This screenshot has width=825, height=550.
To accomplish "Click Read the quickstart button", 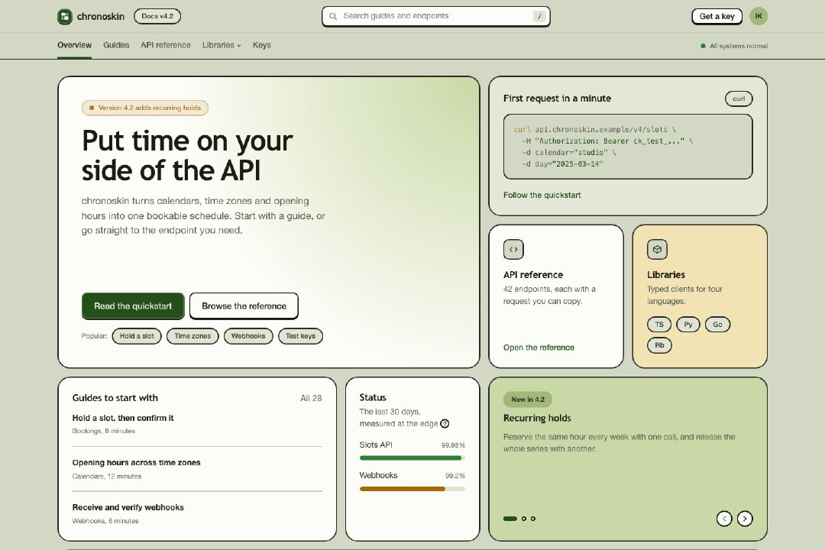I will point(133,306).
